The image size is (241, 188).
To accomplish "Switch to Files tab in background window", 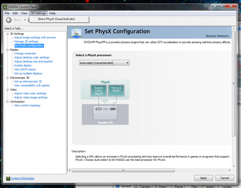I will click(192, 186).
